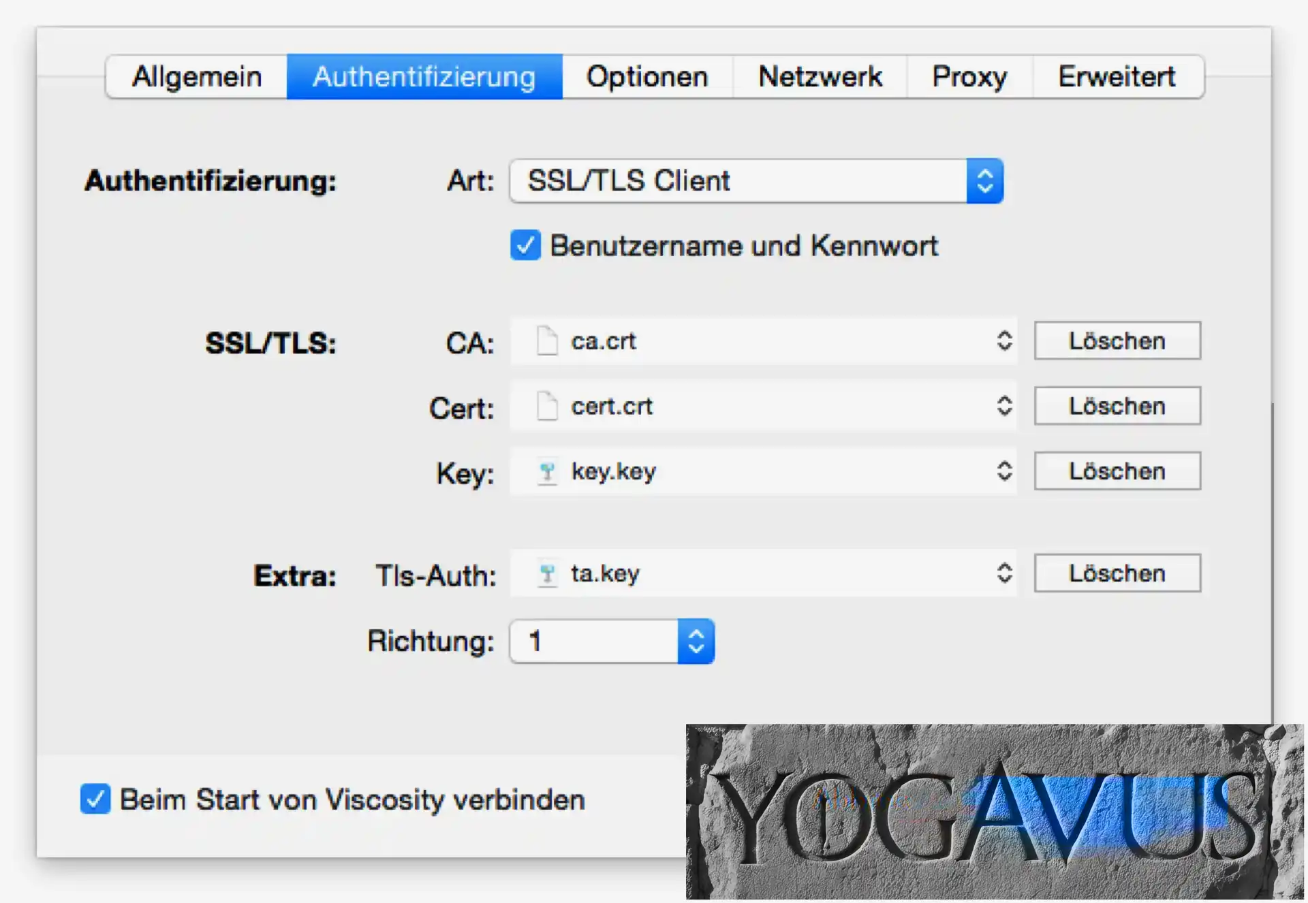Click the key.key file icon
The image size is (1308, 903).
coord(547,471)
